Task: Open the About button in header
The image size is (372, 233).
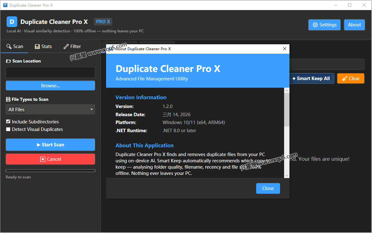Action: click(x=354, y=25)
